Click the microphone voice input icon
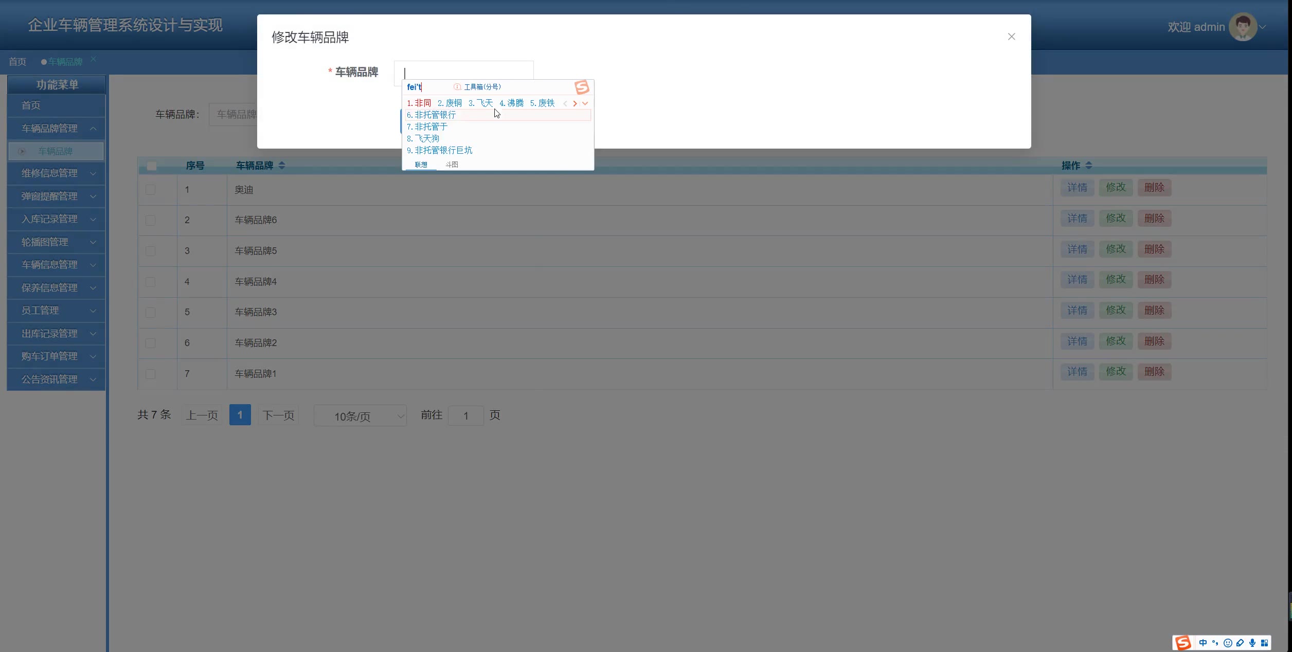The width and height of the screenshot is (1292, 652). click(x=1252, y=642)
